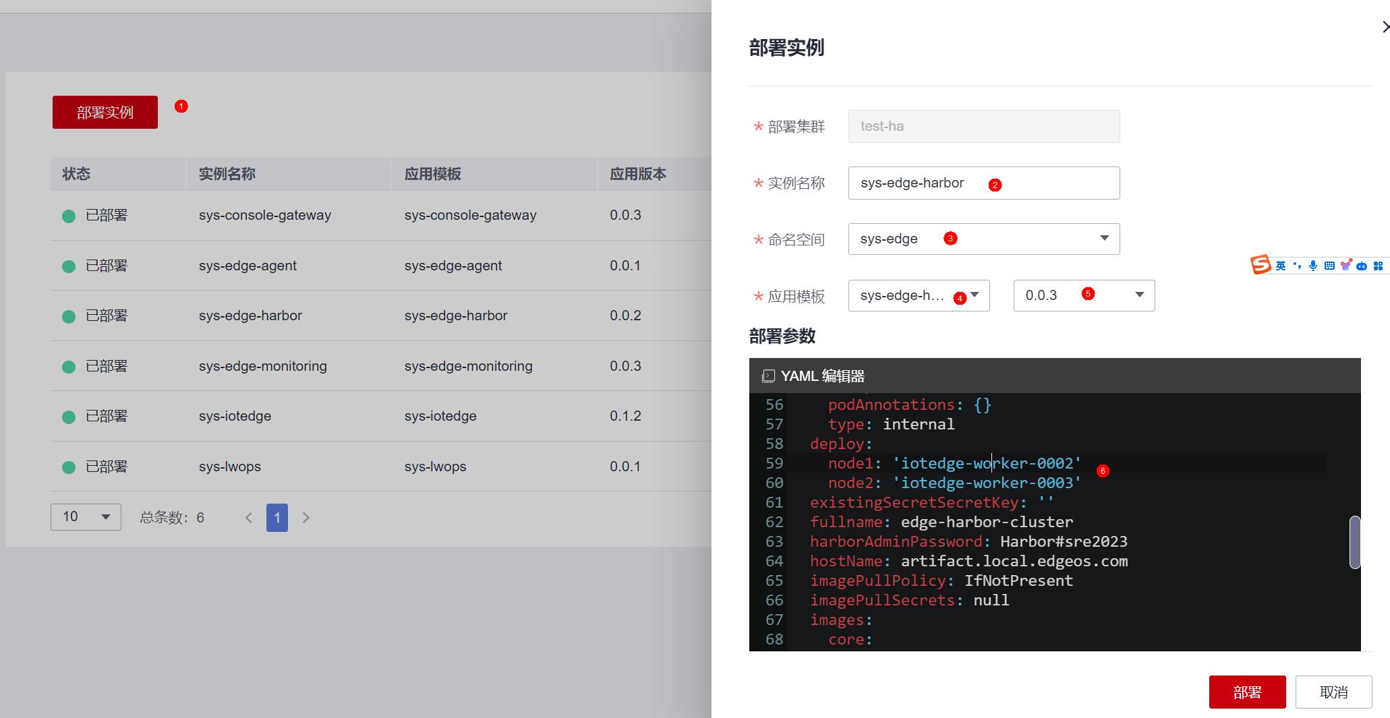Screen dimensions: 1390x718
Task: Click YAML hostName artifact.local.edgeos.com line
Action: (x=968, y=561)
